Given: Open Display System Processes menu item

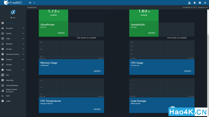Looking at the screenshot, I should (11, 91).
